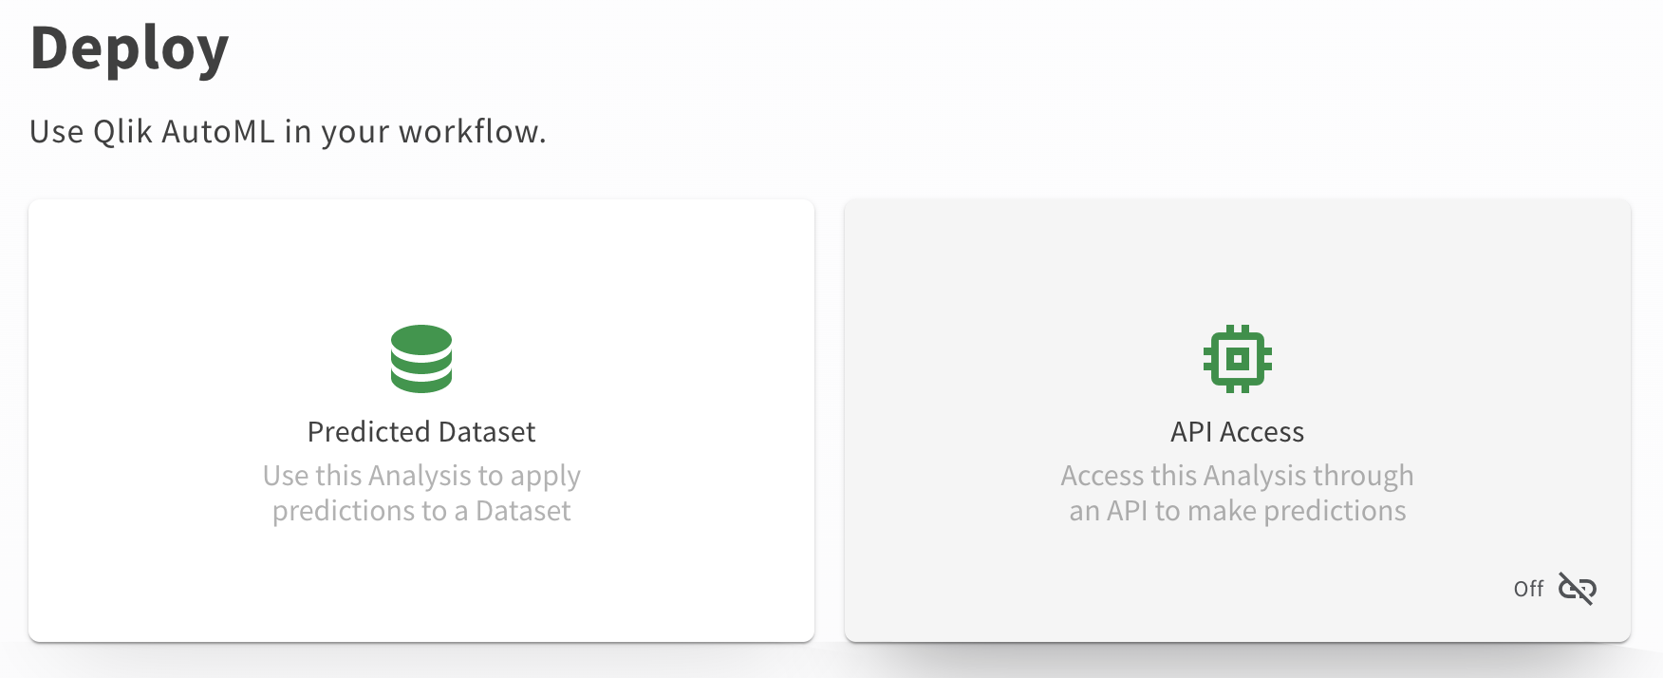Click the word "Qlik" in the subtitle
The height and width of the screenshot is (678, 1663).
tap(122, 131)
